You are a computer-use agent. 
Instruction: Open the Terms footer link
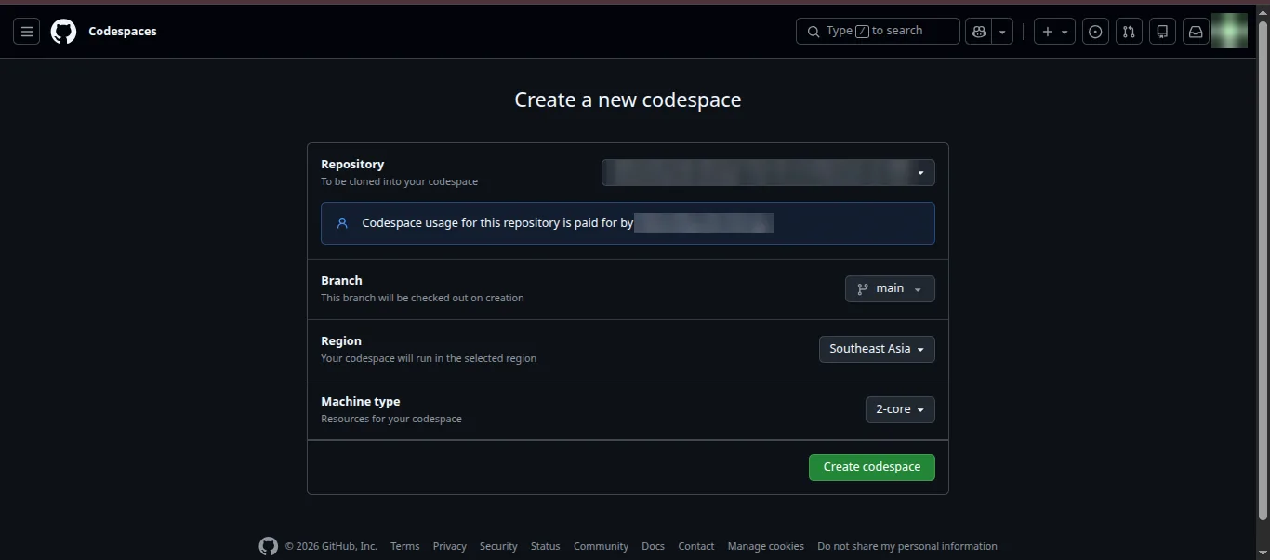pyautogui.click(x=404, y=547)
